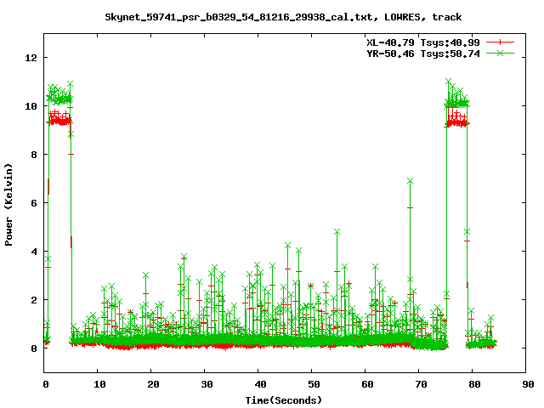Click the tallest green spike peak near 68 seconds
544x408 pixels.
[x=410, y=181]
